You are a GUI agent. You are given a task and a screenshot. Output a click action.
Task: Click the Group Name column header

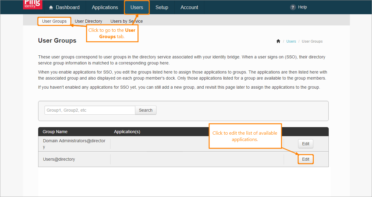pos(55,132)
